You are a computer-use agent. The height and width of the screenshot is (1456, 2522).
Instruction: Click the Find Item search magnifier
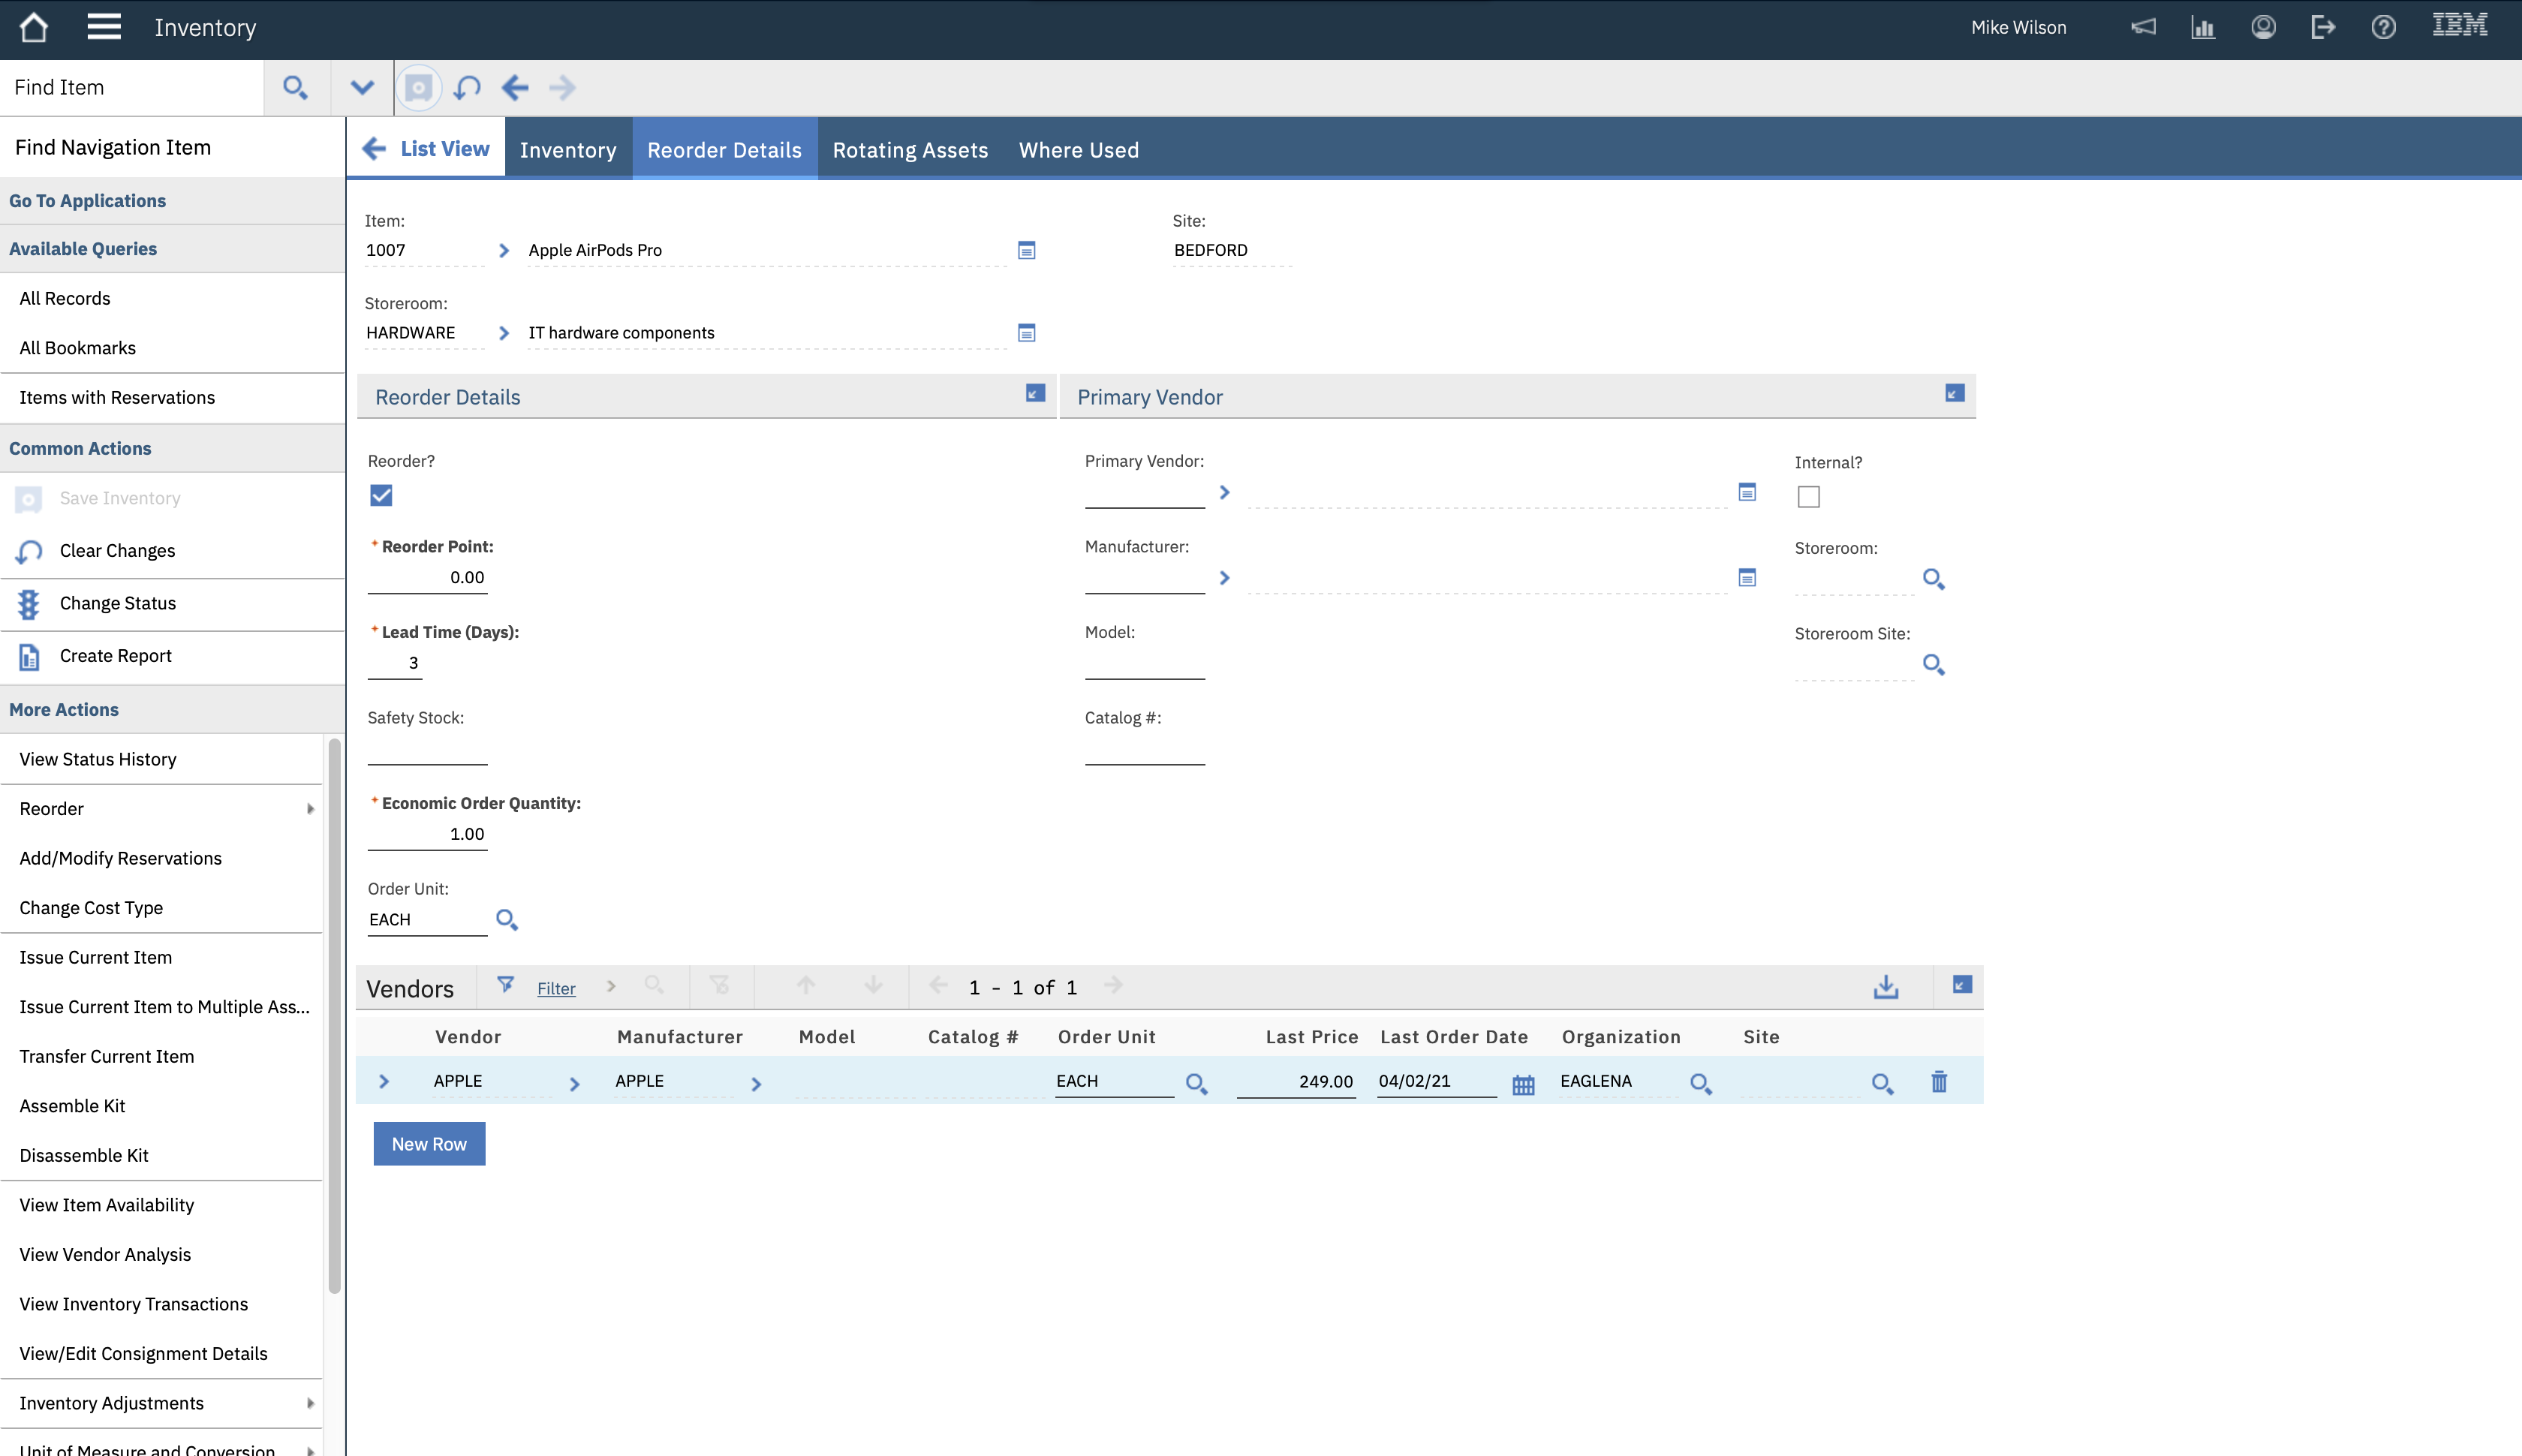pyautogui.click(x=295, y=88)
